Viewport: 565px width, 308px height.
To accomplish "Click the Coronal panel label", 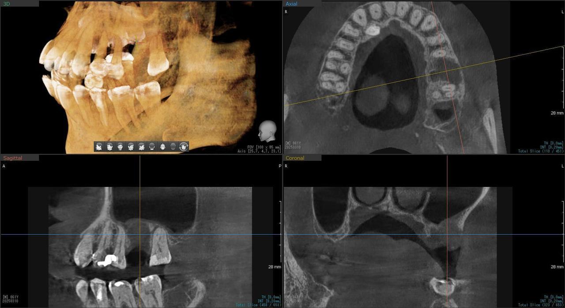I will [x=294, y=158].
